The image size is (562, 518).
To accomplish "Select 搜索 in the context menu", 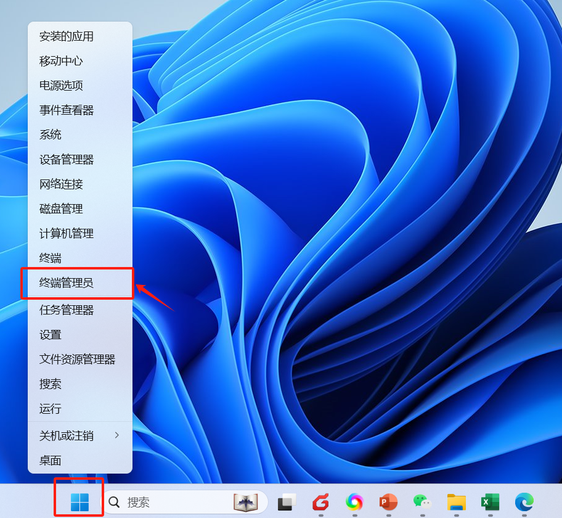I will 80,384.
